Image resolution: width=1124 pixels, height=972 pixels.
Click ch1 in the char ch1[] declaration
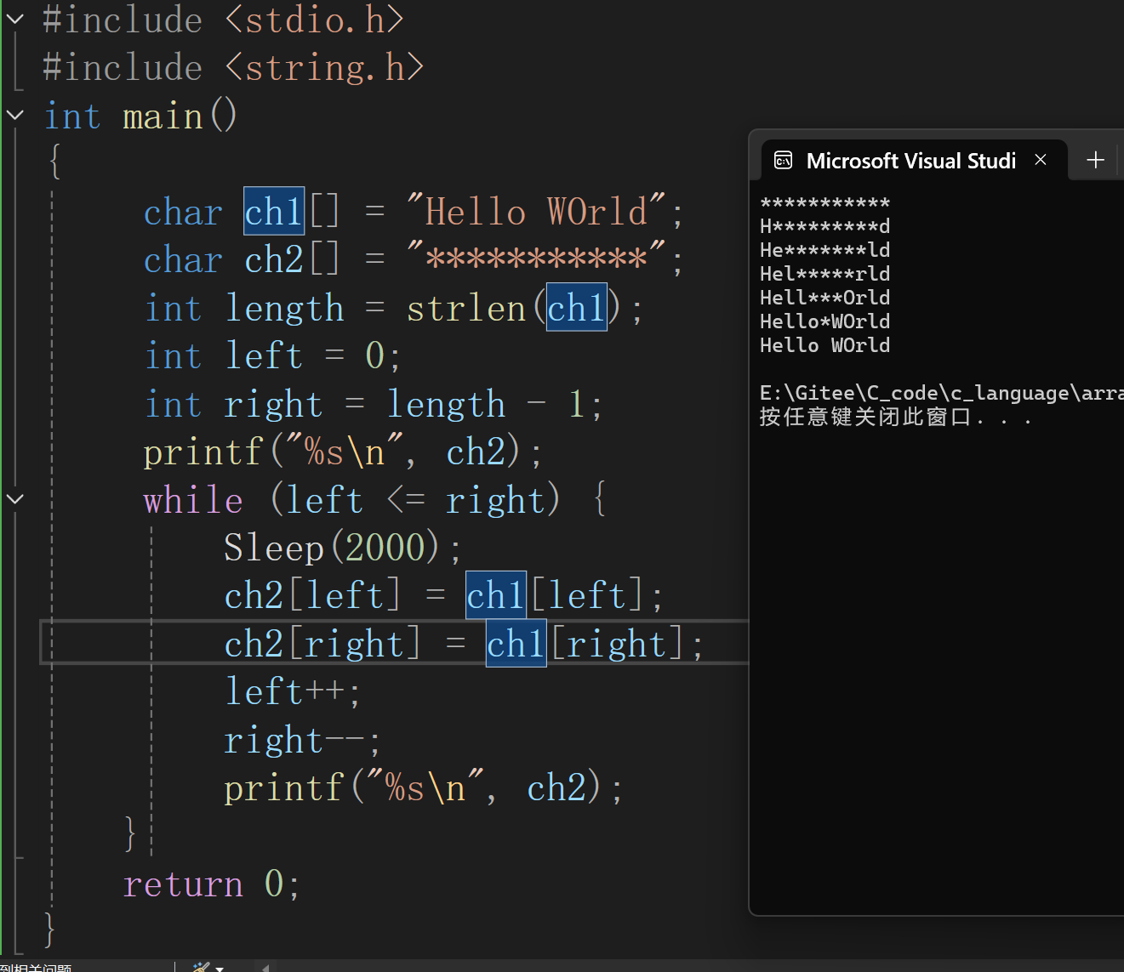tap(274, 211)
